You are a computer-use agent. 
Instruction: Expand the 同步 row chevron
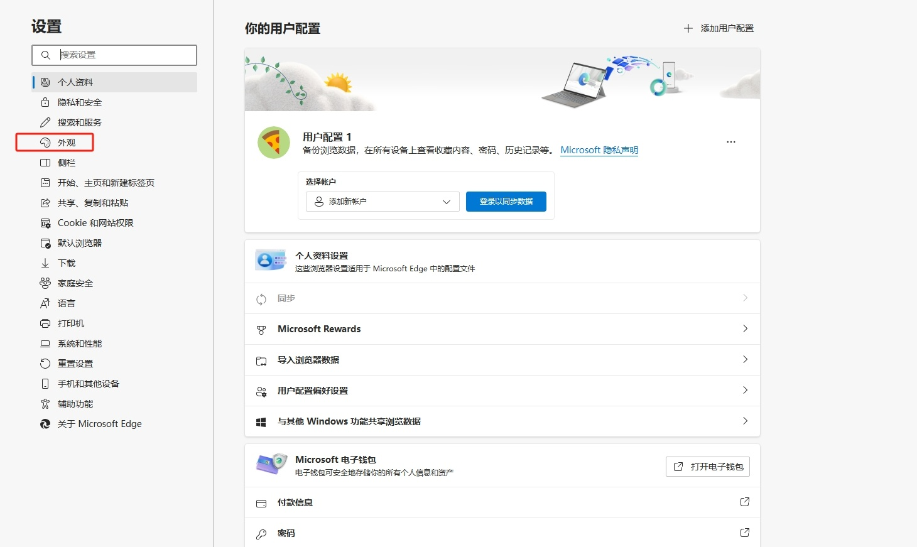[746, 298]
